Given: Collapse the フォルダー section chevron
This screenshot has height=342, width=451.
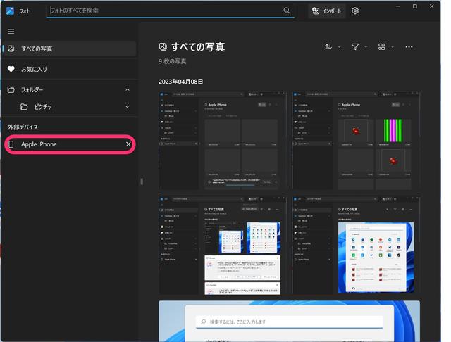Looking at the screenshot, I should pos(128,90).
